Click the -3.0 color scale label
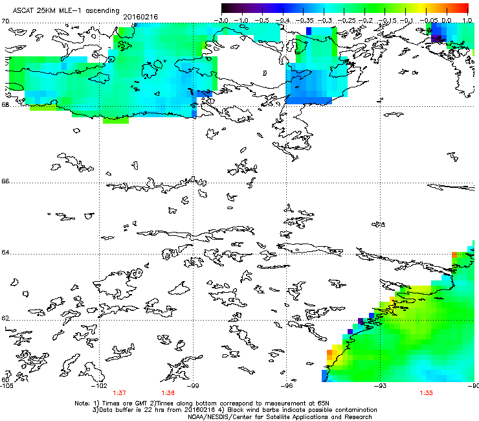Screen dimensions: 479x421 click(x=221, y=21)
